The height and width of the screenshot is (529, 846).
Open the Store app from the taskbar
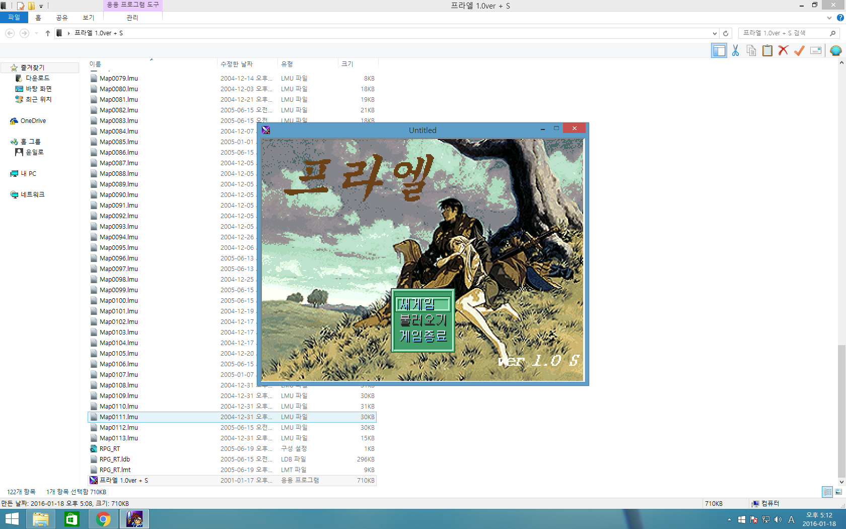(72, 519)
